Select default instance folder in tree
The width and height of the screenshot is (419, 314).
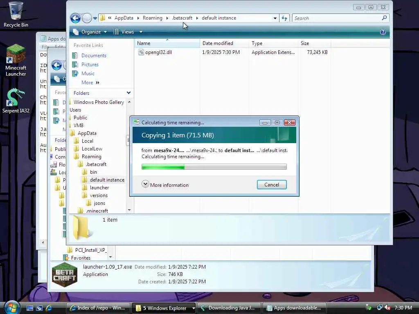pos(107,180)
